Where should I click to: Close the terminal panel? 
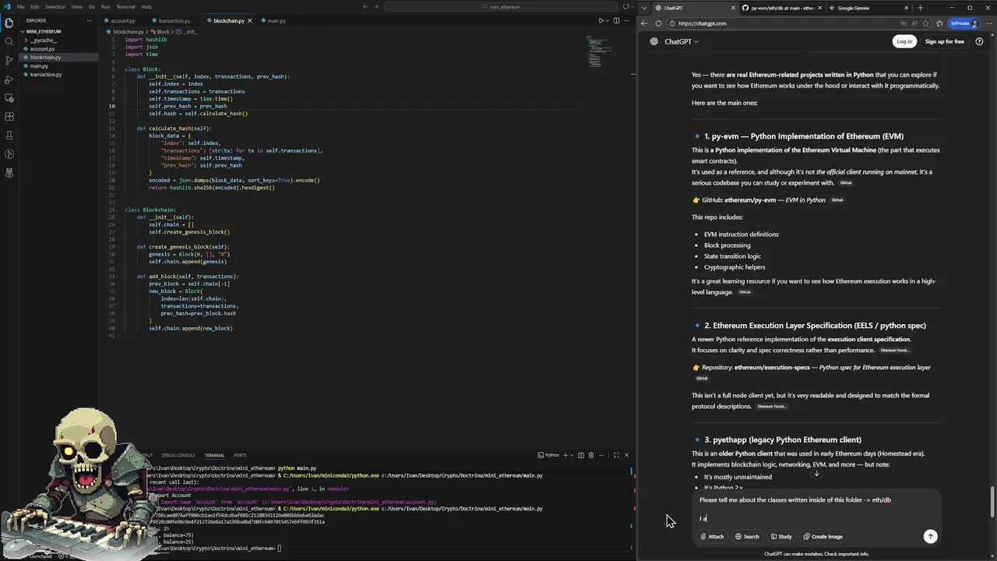click(x=626, y=455)
